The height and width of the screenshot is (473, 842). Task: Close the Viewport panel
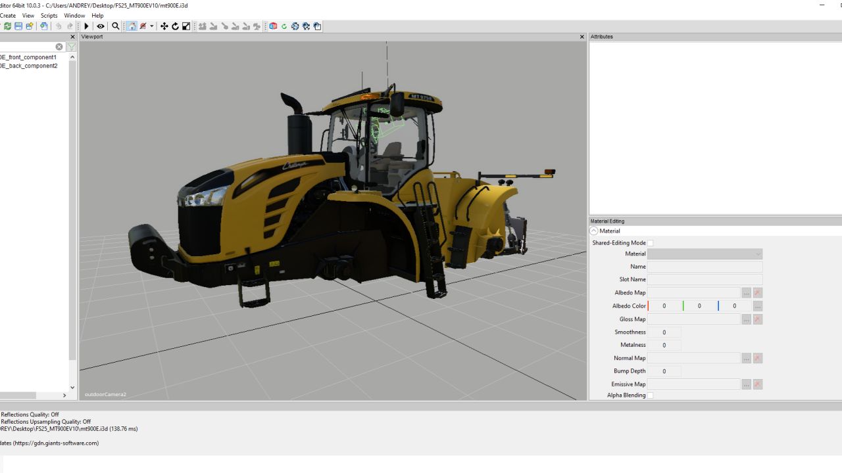coord(582,37)
